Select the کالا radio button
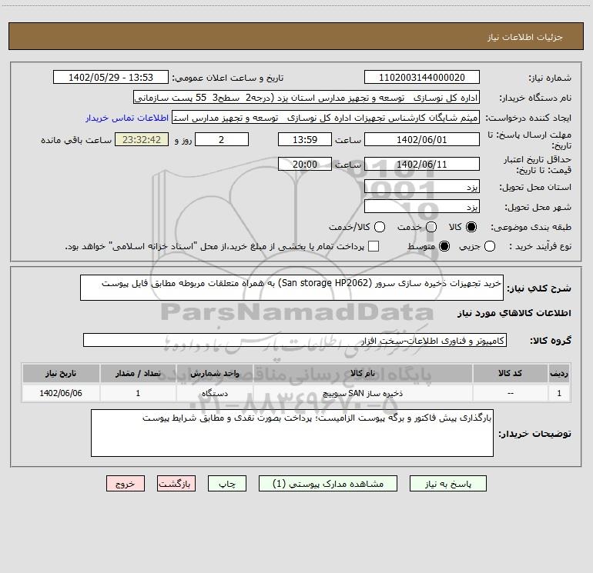Viewport: 593px width, 573px height. pos(471,227)
